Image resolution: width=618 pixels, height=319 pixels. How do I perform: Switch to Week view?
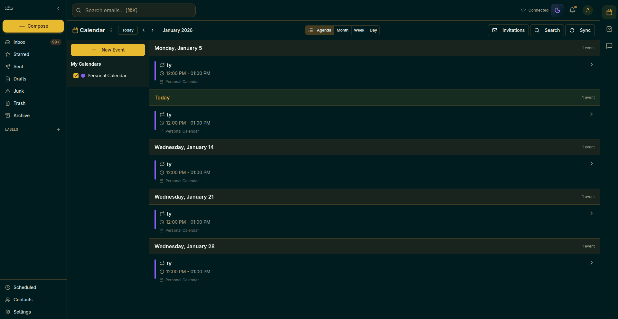(x=359, y=30)
